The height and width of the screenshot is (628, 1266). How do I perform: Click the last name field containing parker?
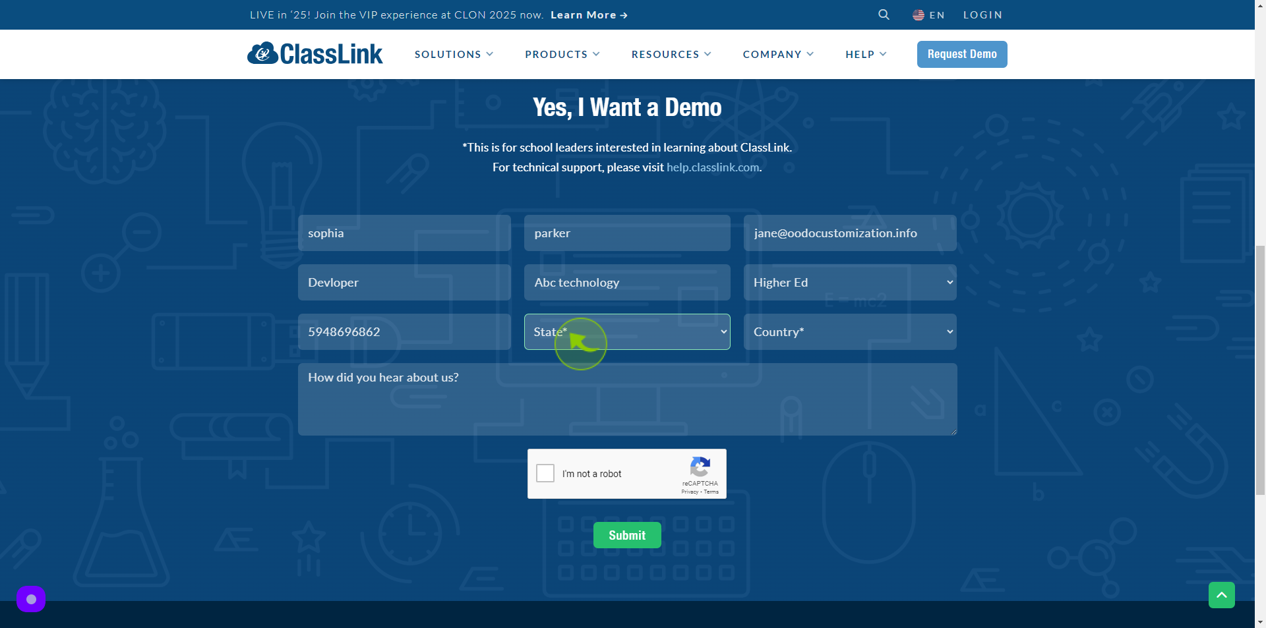627,233
